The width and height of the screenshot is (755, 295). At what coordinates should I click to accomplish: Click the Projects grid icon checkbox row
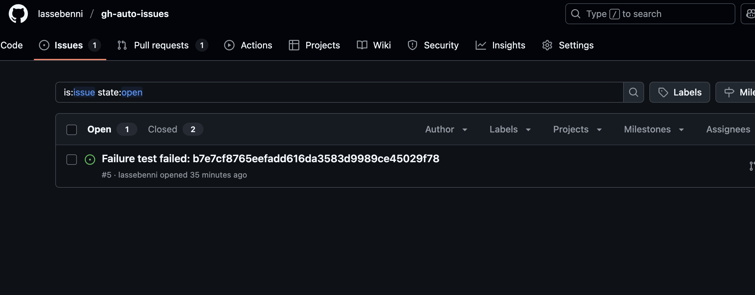click(294, 45)
